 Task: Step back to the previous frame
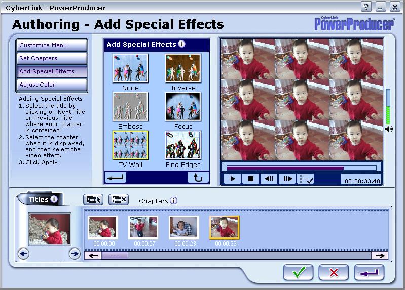click(269, 179)
